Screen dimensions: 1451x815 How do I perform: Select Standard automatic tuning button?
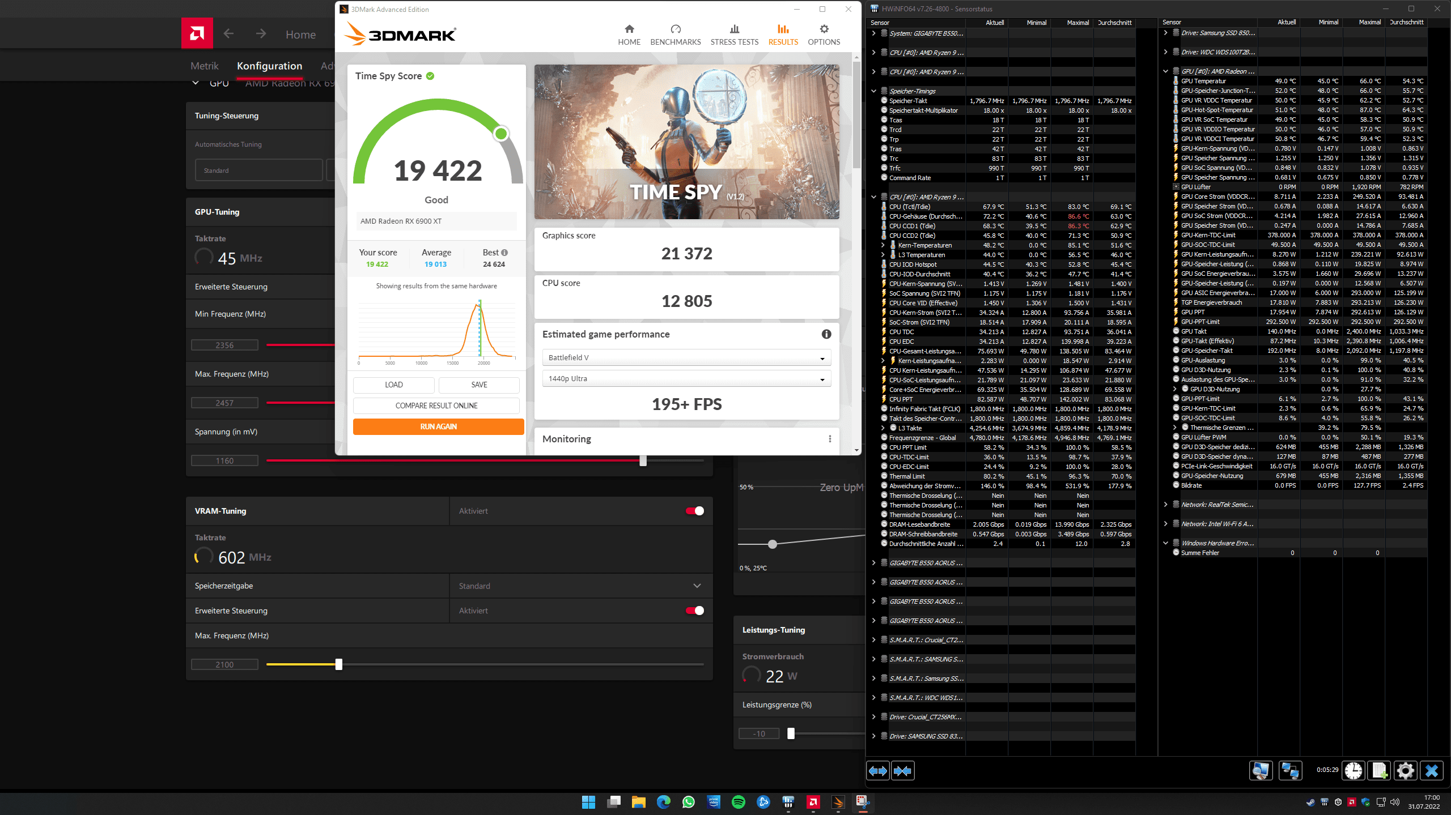258,170
